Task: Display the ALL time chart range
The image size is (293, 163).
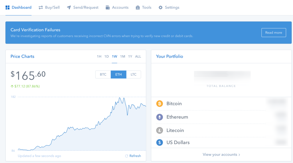Action: tap(138, 56)
